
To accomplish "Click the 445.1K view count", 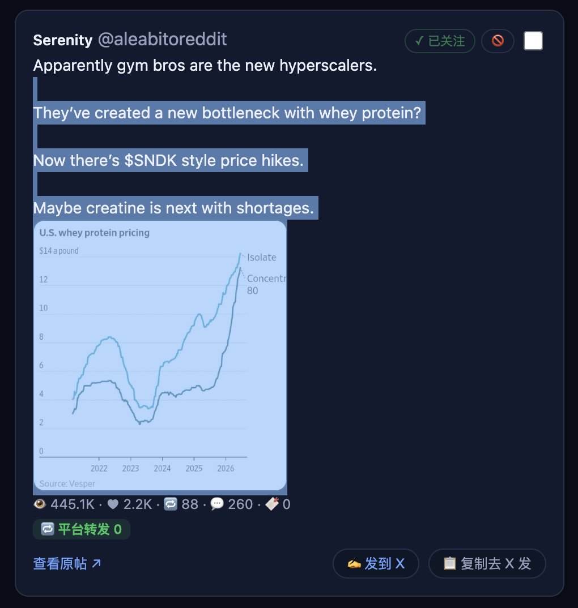I will click(72, 504).
